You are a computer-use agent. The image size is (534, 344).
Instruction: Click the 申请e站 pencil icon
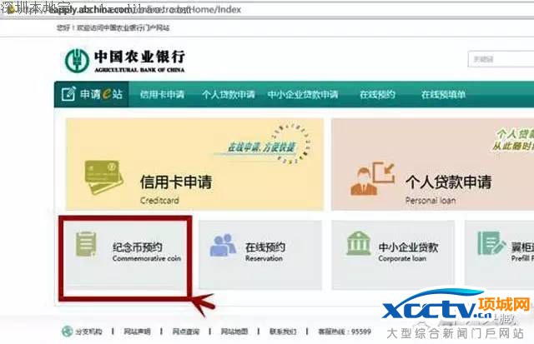(68, 94)
